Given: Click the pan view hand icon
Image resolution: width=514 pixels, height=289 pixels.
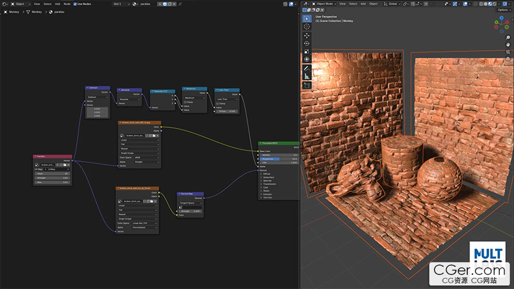Looking at the screenshot, I should point(508,45).
